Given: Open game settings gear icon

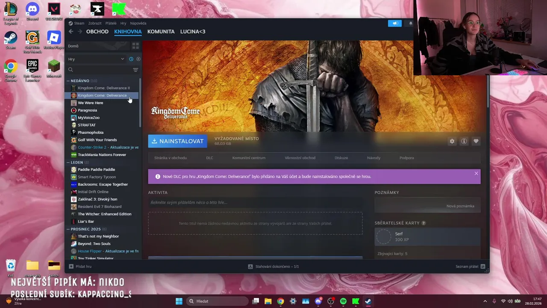Looking at the screenshot, I should click(x=452, y=141).
